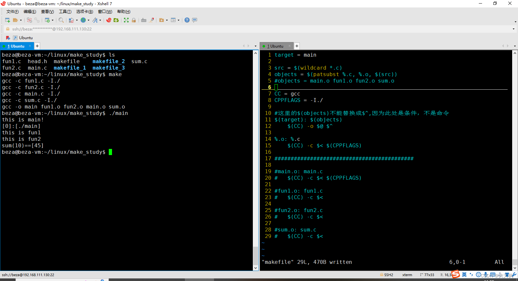Click the globe Encoding icon
The image size is (518, 281).
(83, 20)
